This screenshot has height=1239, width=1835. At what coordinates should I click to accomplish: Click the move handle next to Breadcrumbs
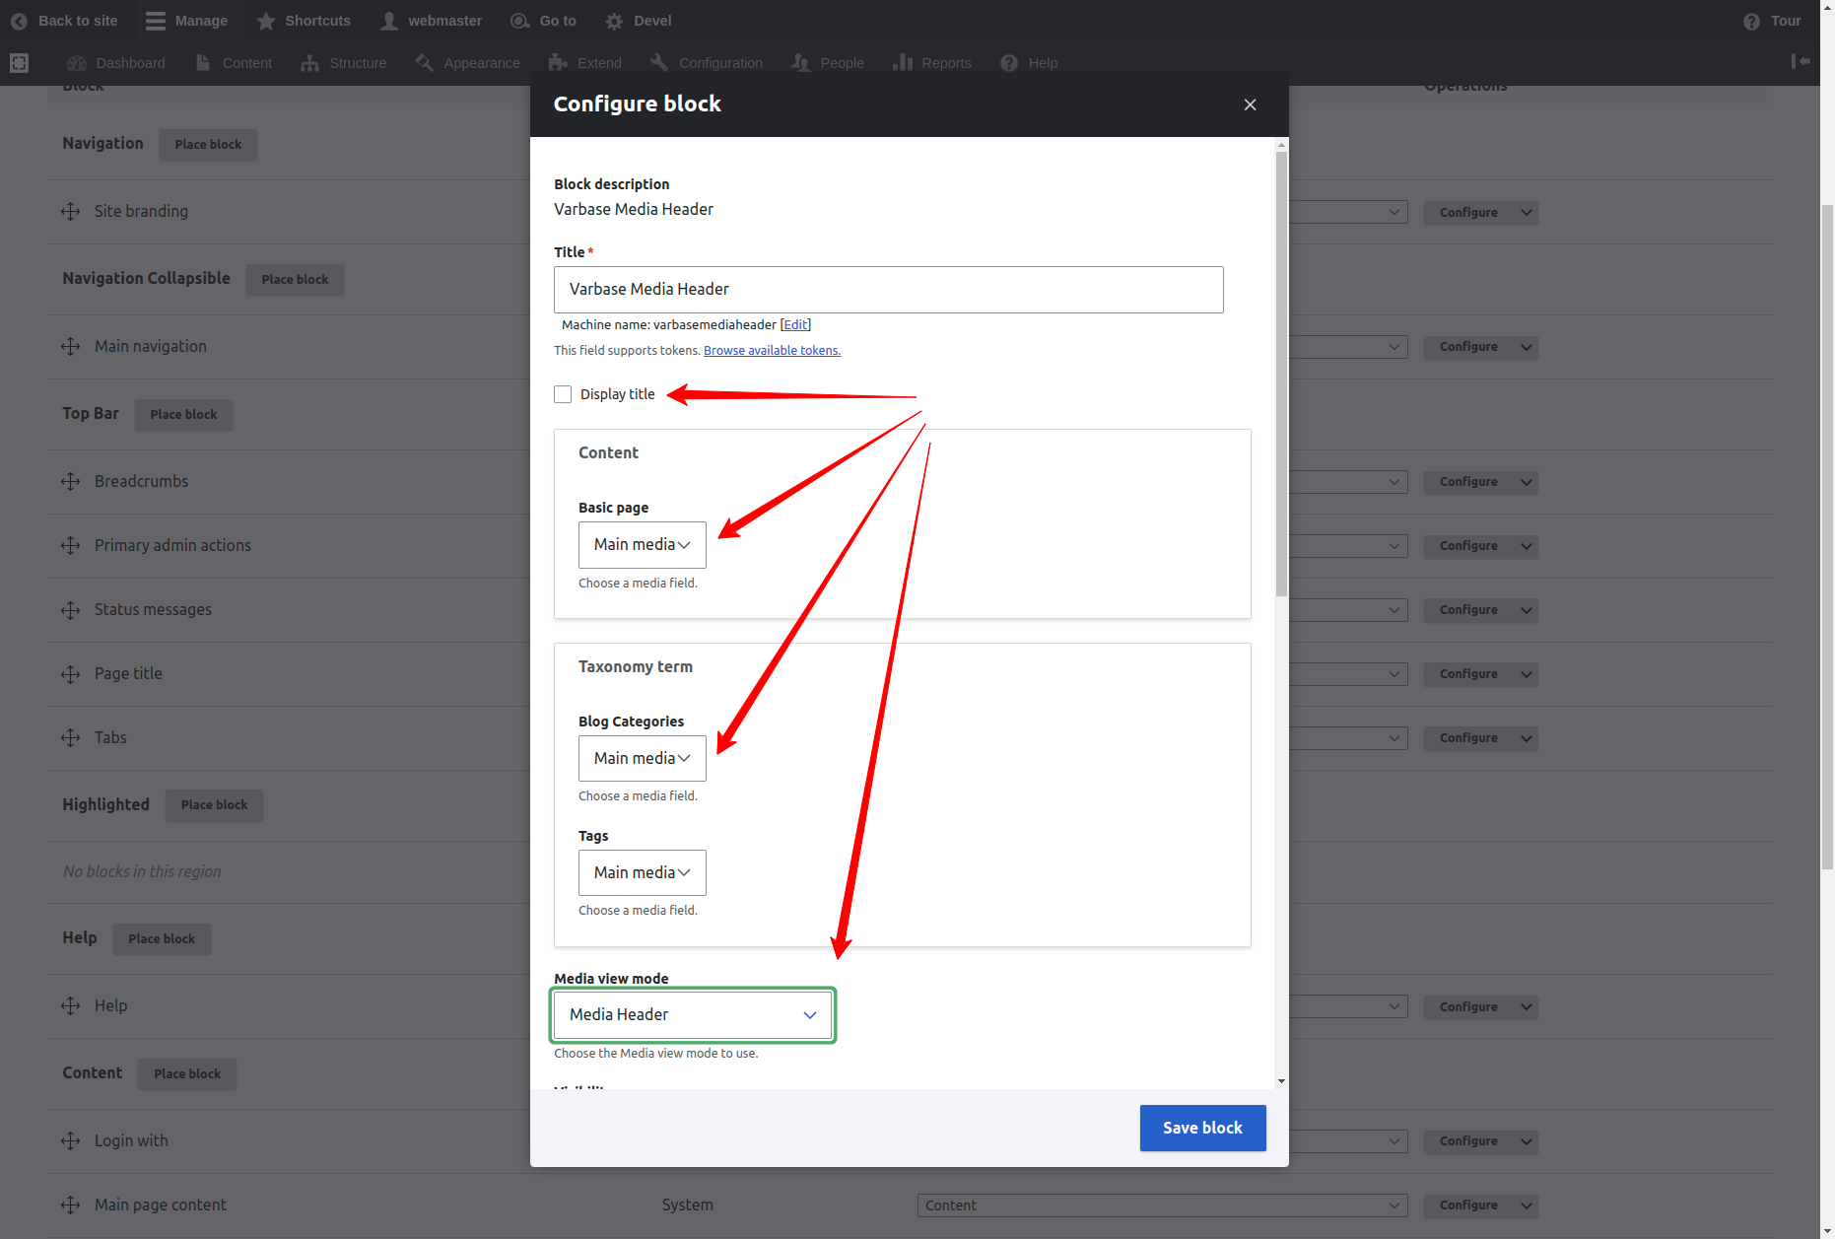click(x=70, y=481)
